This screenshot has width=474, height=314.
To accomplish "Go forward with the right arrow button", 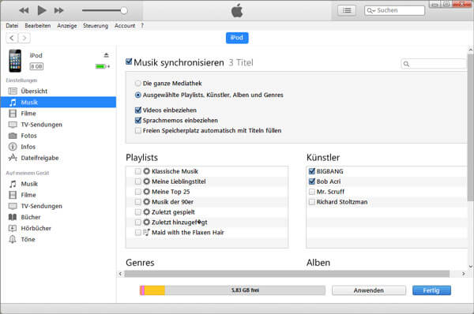I will pos(24,38).
